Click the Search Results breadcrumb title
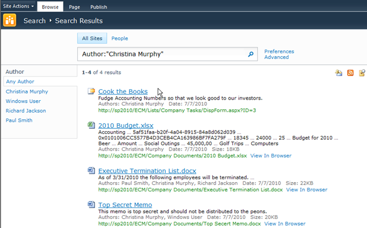Image resolution: width=367 pixels, height=228 pixels. point(79,21)
